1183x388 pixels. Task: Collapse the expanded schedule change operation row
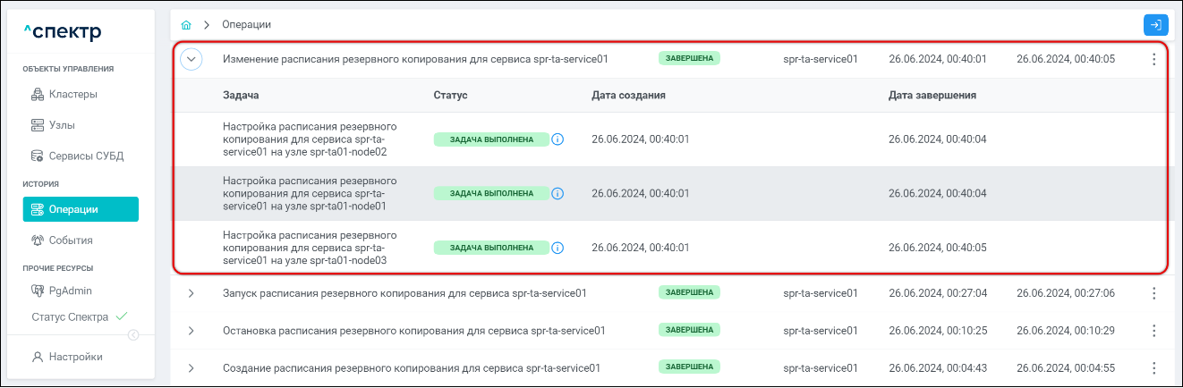(x=191, y=59)
